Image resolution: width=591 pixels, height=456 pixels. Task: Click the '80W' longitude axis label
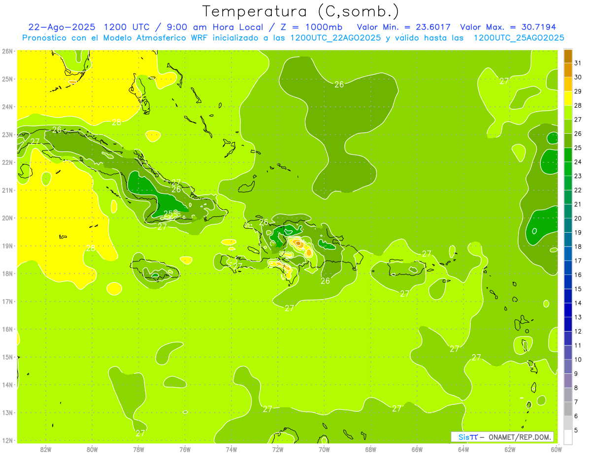[x=92, y=449]
